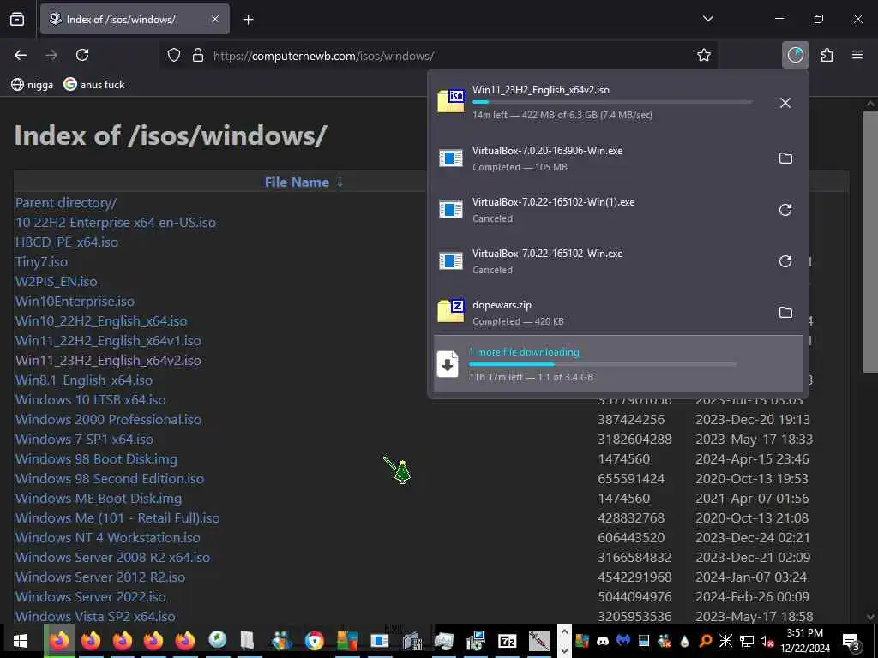Open the Windows 10 LTSB x64.iso link
Image resolution: width=878 pixels, height=658 pixels.
[91, 399]
